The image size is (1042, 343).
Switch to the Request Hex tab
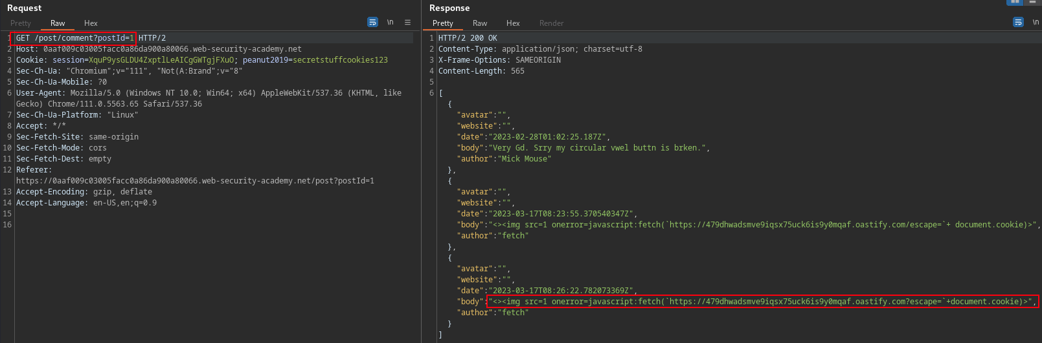point(91,23)
